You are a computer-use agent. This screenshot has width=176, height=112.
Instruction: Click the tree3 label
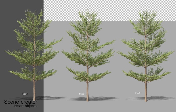point(137,93)
